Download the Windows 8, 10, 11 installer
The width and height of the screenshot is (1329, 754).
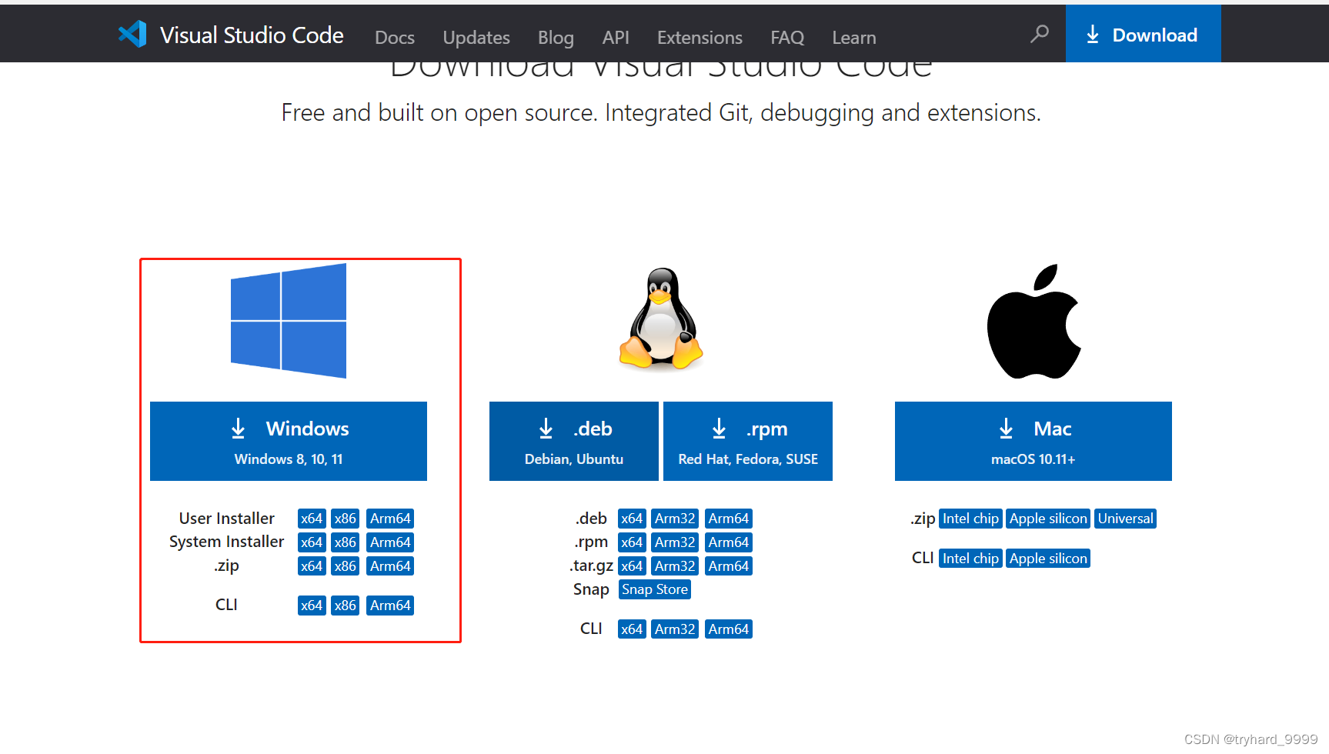point(289,441)
